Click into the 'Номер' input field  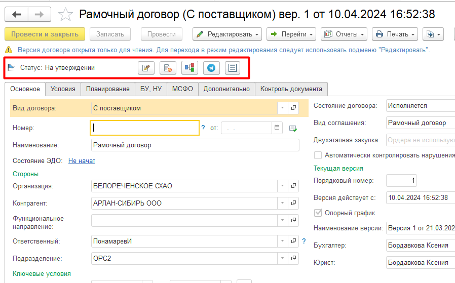[x=144, y=128]
